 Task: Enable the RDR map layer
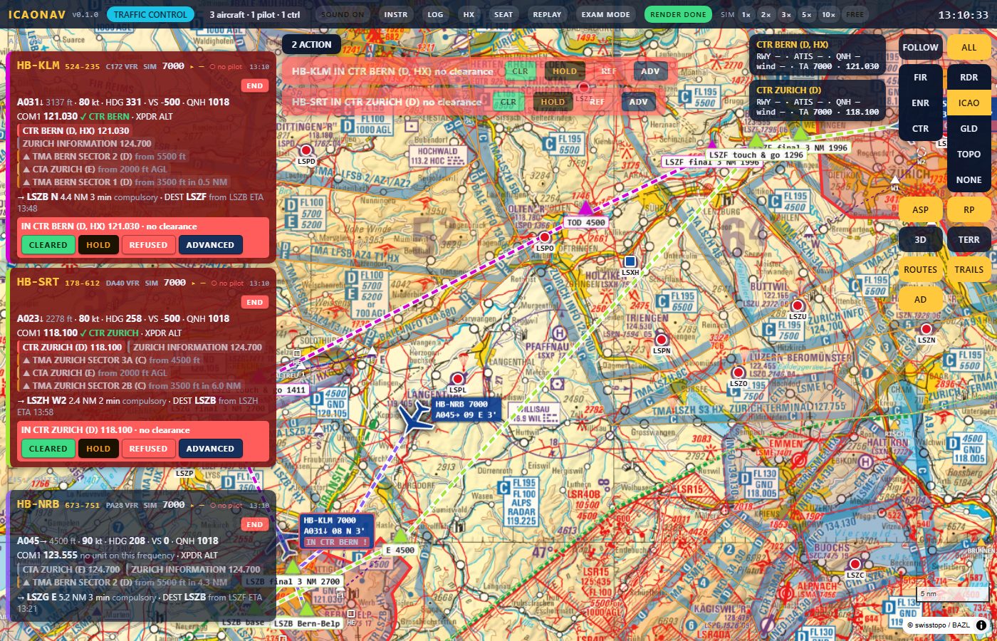[969, 78]
